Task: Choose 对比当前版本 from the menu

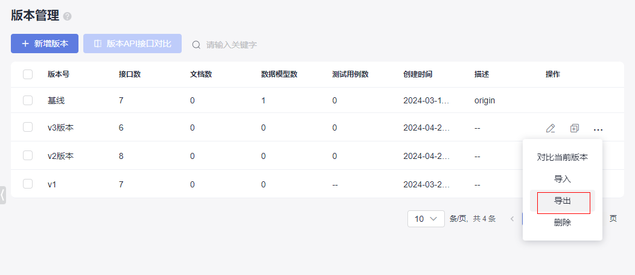Action: 562,158
